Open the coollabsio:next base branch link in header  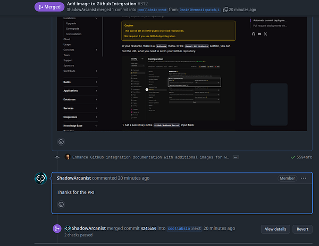coord(153,10)
